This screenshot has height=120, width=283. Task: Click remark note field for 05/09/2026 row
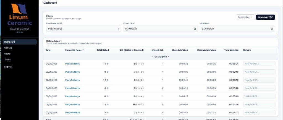(259, 96)
